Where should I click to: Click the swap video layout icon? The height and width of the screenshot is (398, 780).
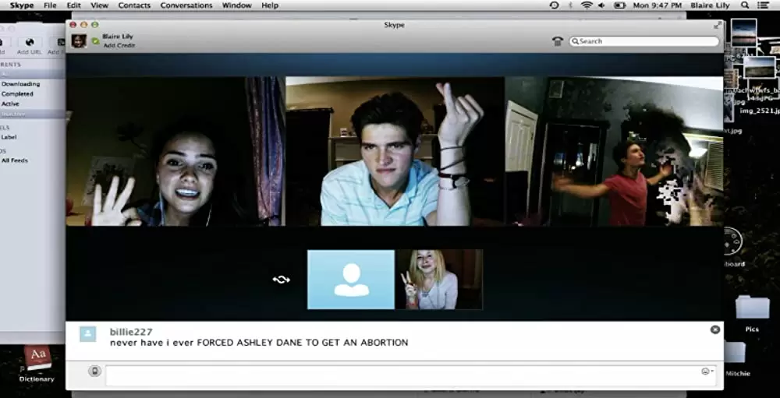(x=281, y=279)
